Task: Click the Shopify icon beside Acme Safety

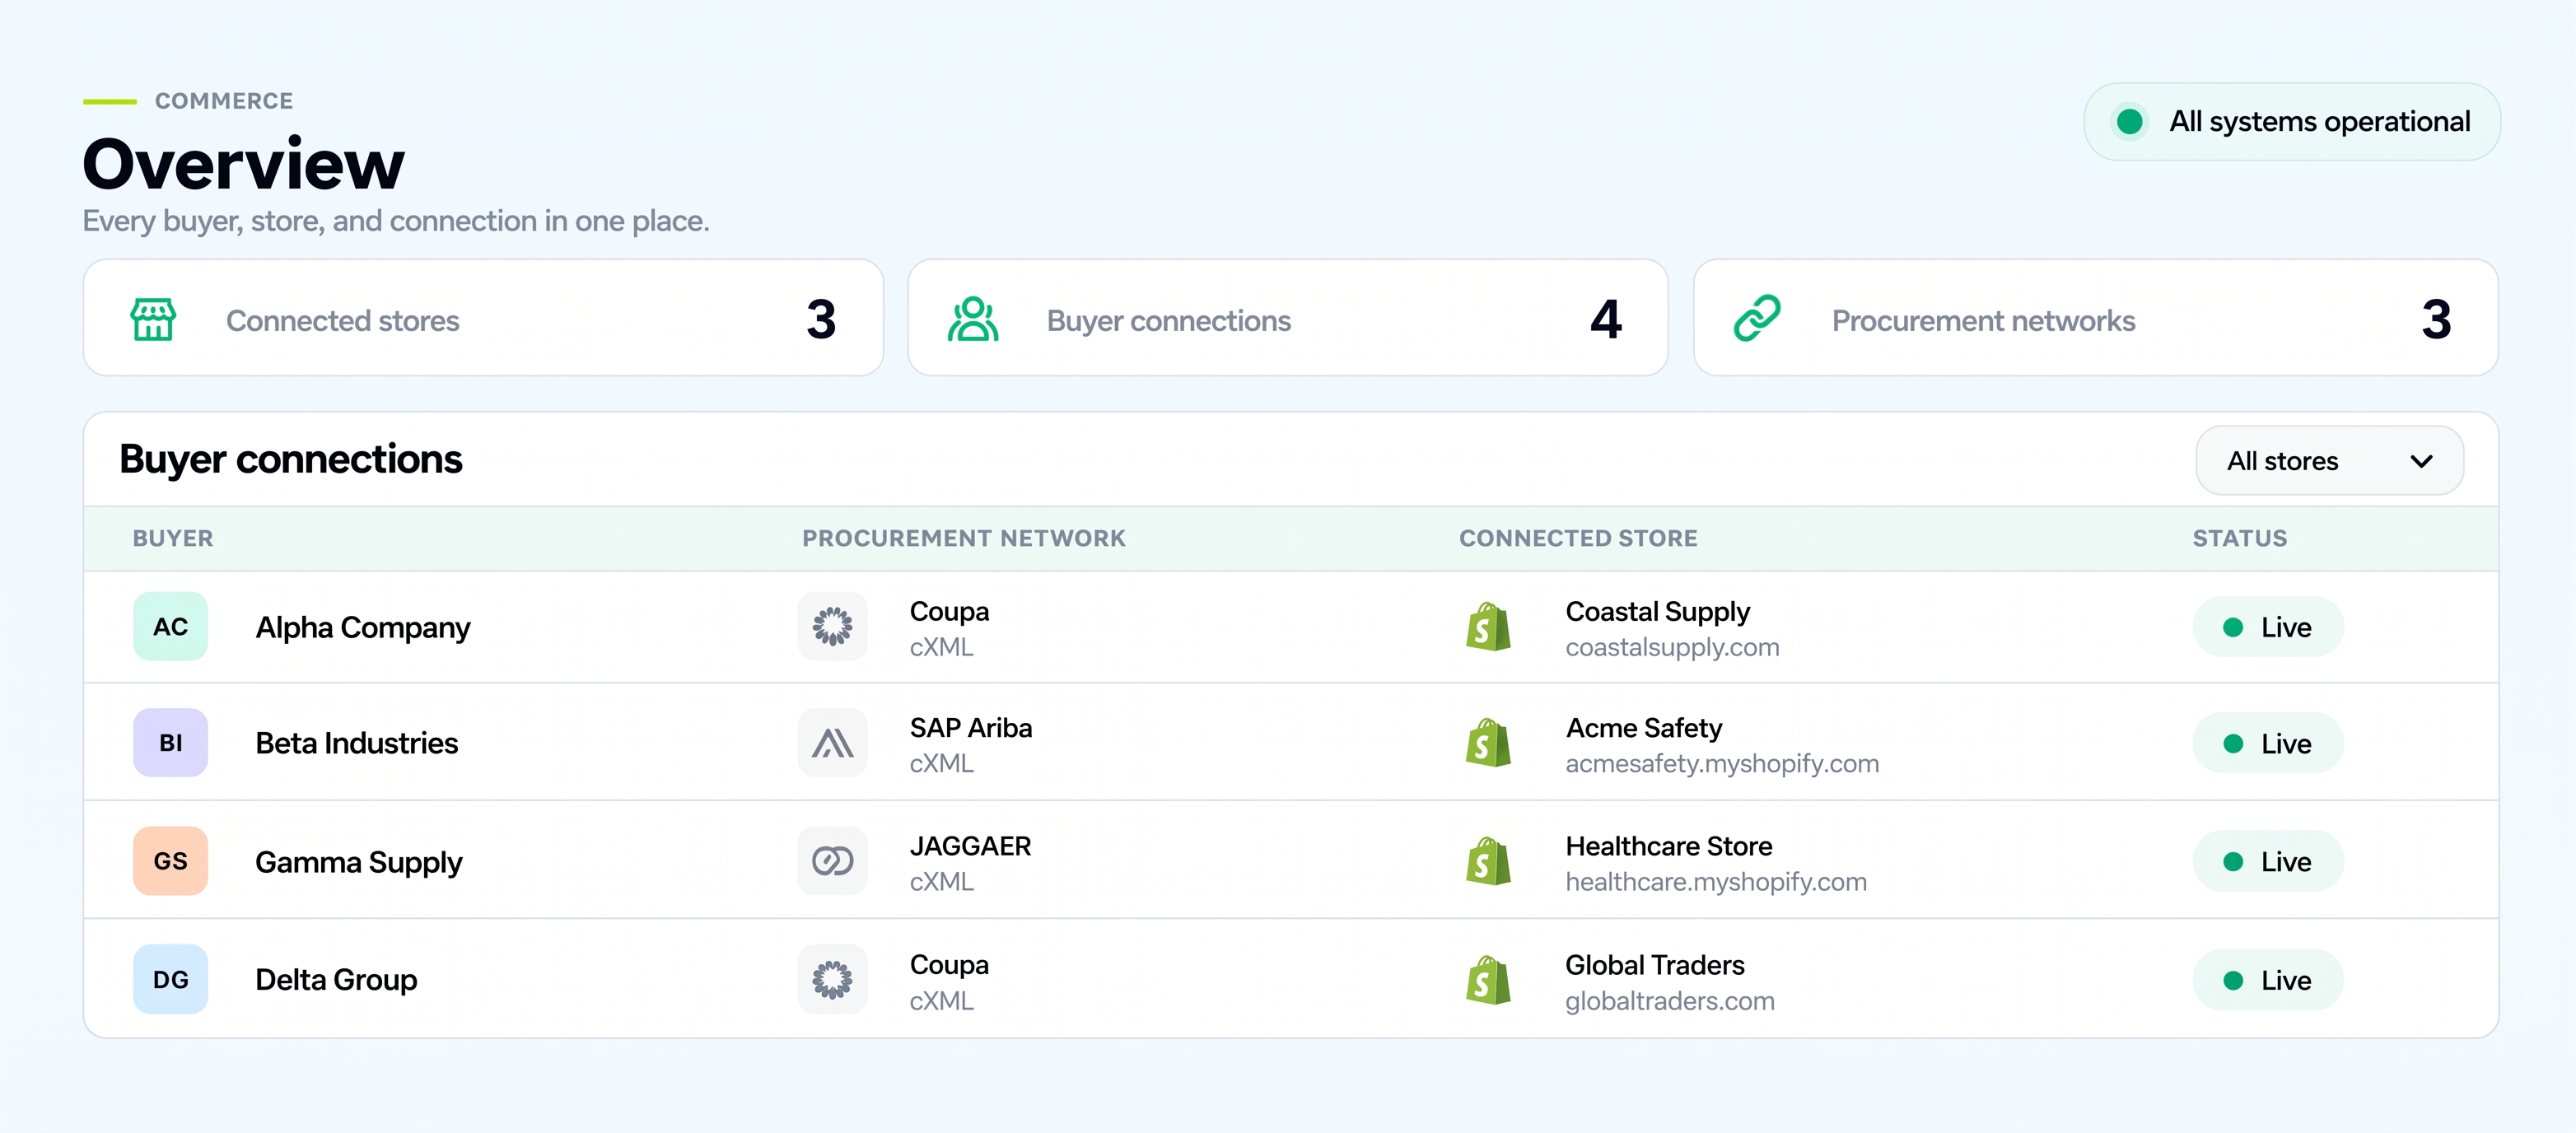Action: pos(1488,743)
